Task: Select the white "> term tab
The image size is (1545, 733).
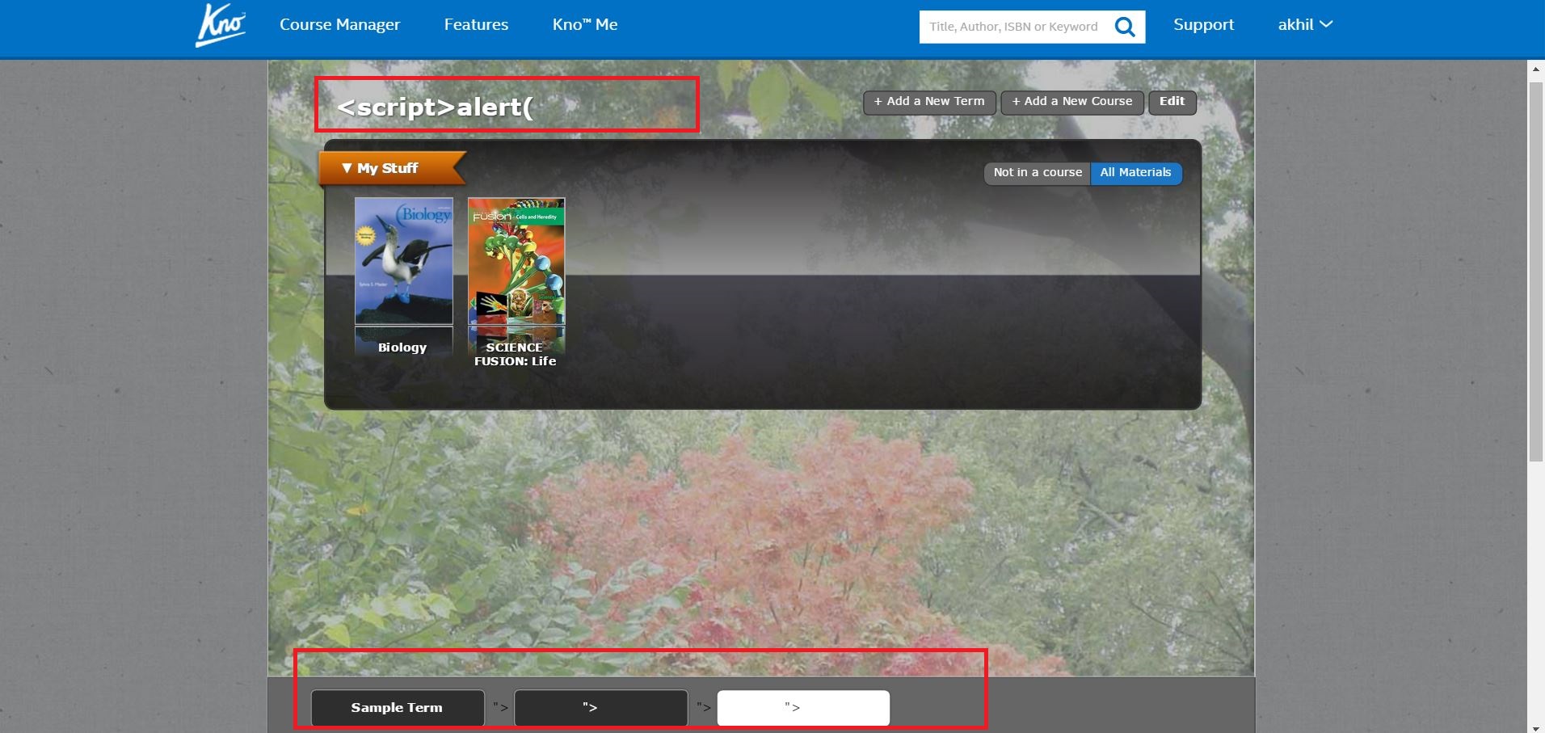Action: (x=803, y=708)
